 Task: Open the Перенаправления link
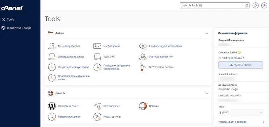click(69, 117)
